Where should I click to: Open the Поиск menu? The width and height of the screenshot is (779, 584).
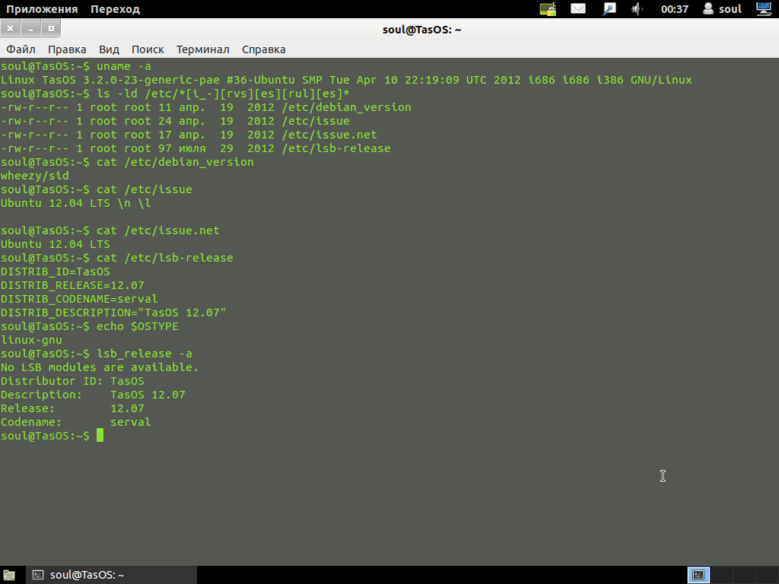[148, 49]
